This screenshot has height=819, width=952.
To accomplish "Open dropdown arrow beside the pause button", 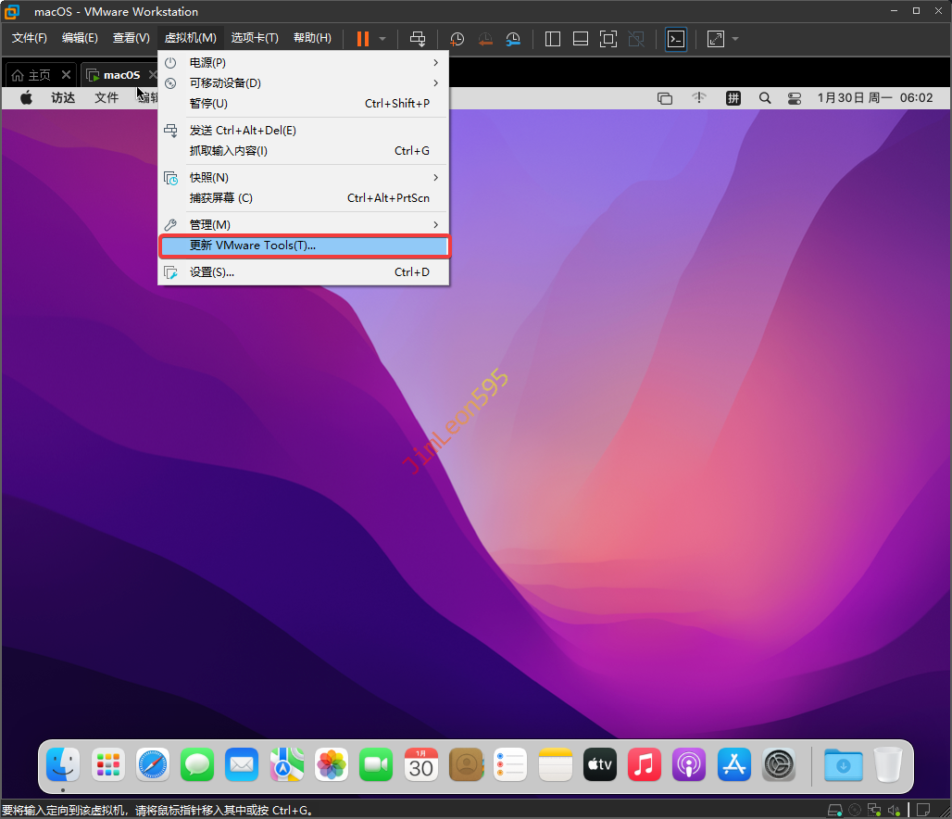I will click(x=382, y=39).
